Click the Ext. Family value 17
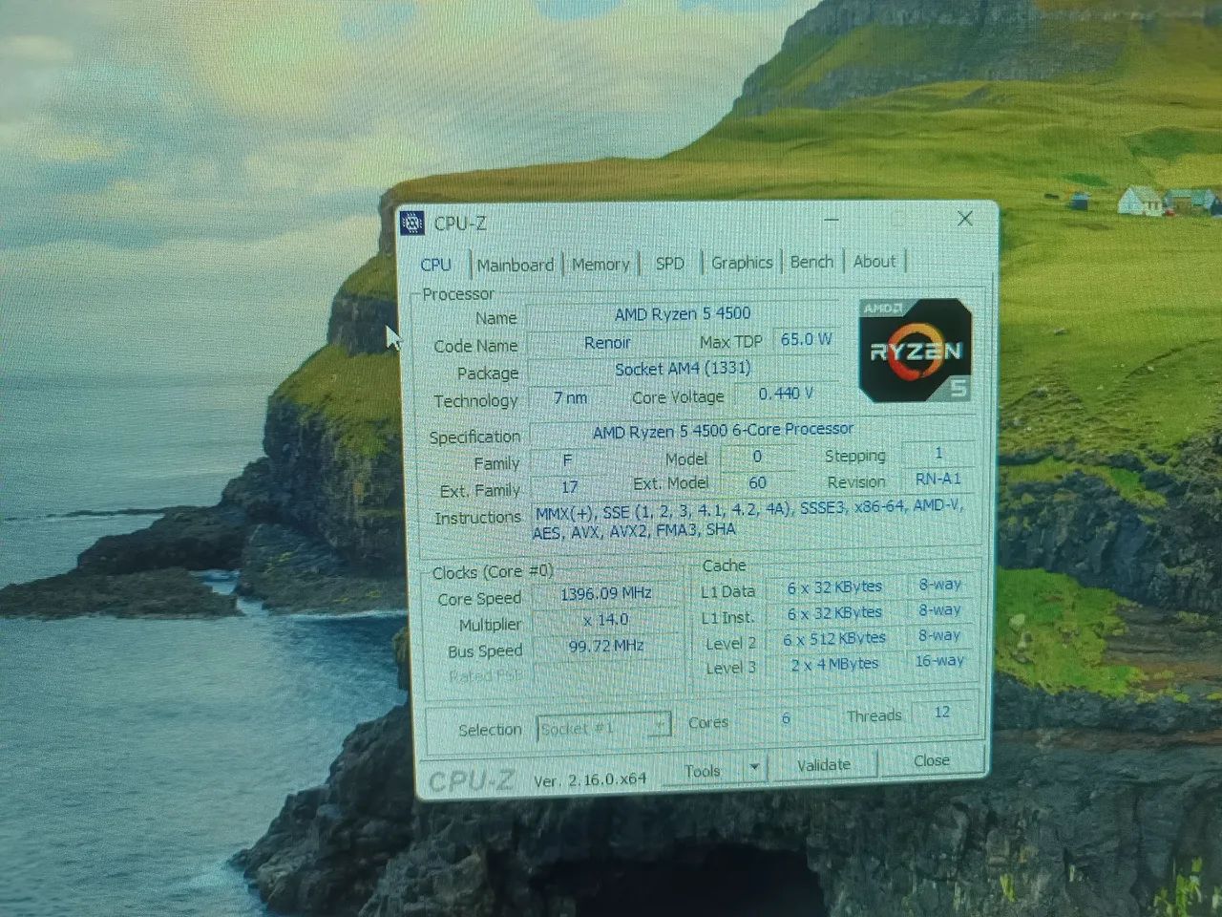The height and width of the screenshot is (917, 1222). (570, 487)
